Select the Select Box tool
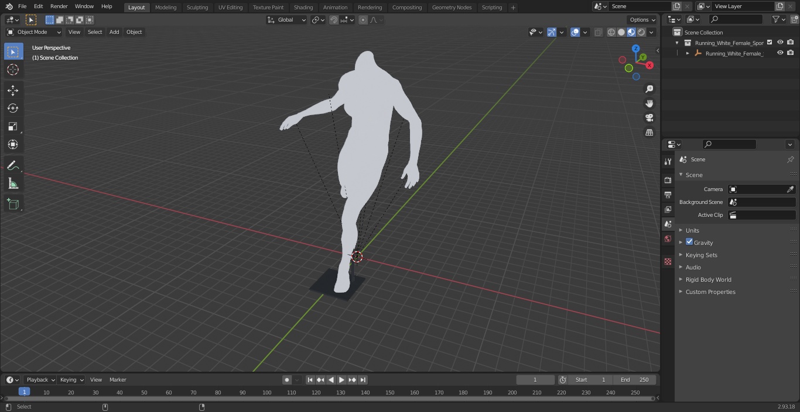The height and width of the screenshot is (412, 800). [13, 51]
